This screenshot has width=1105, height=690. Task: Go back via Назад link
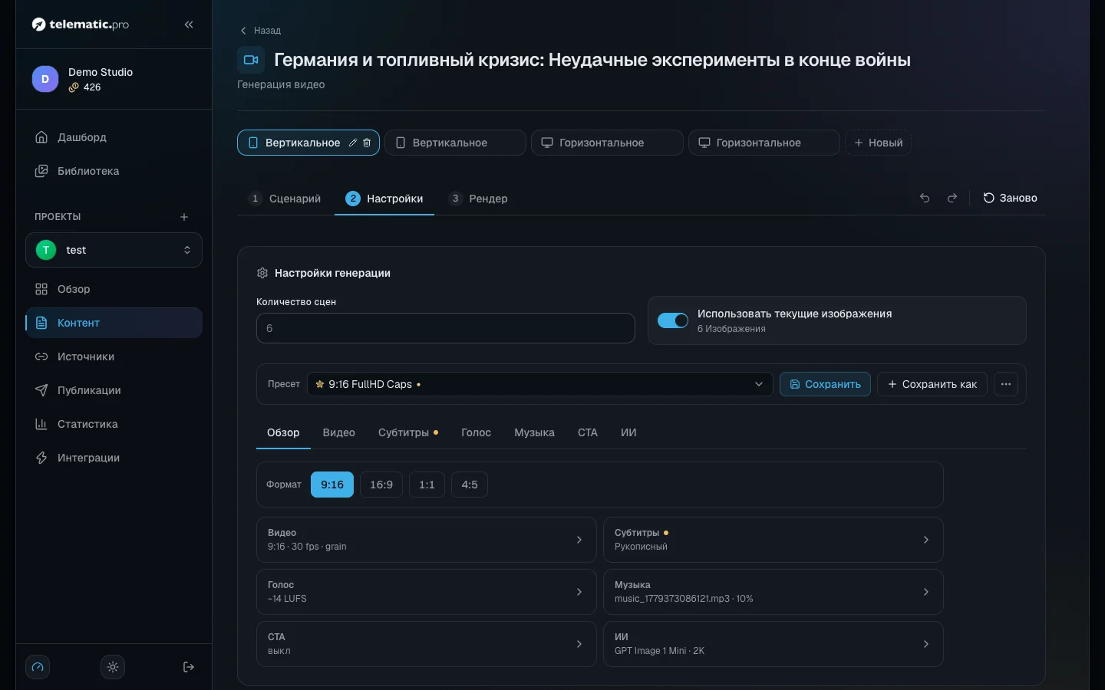[261, 31]
